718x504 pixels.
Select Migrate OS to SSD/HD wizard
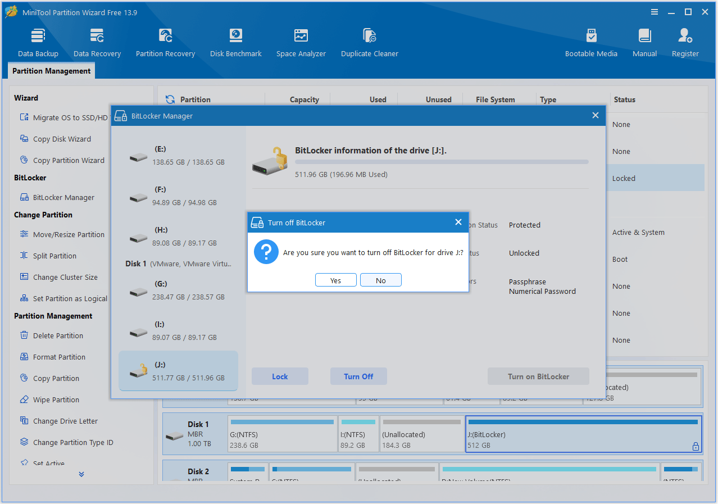pos(63,117)
